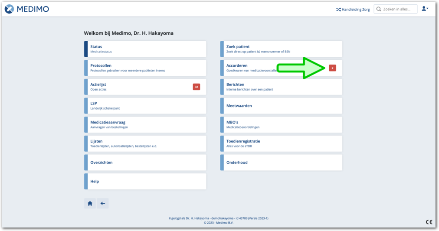Open the Handleiding Zorg link
This screenshot has width=439, height=231.
pos(356,9)
